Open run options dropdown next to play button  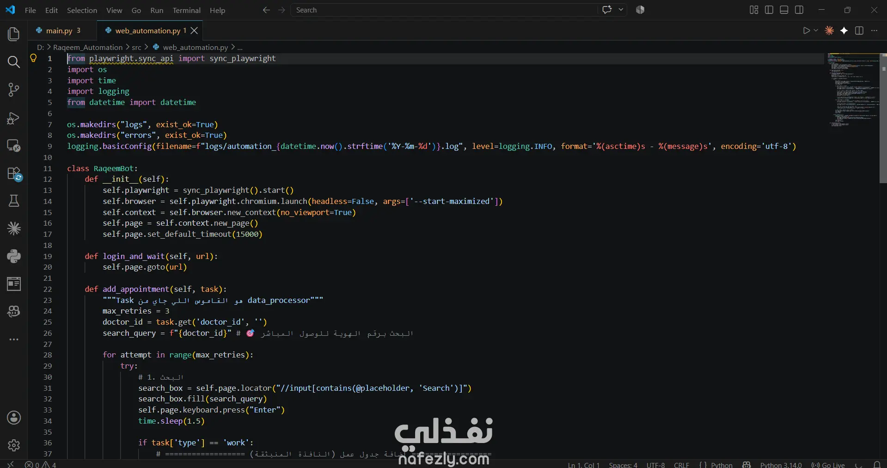(x=816, y=31)
